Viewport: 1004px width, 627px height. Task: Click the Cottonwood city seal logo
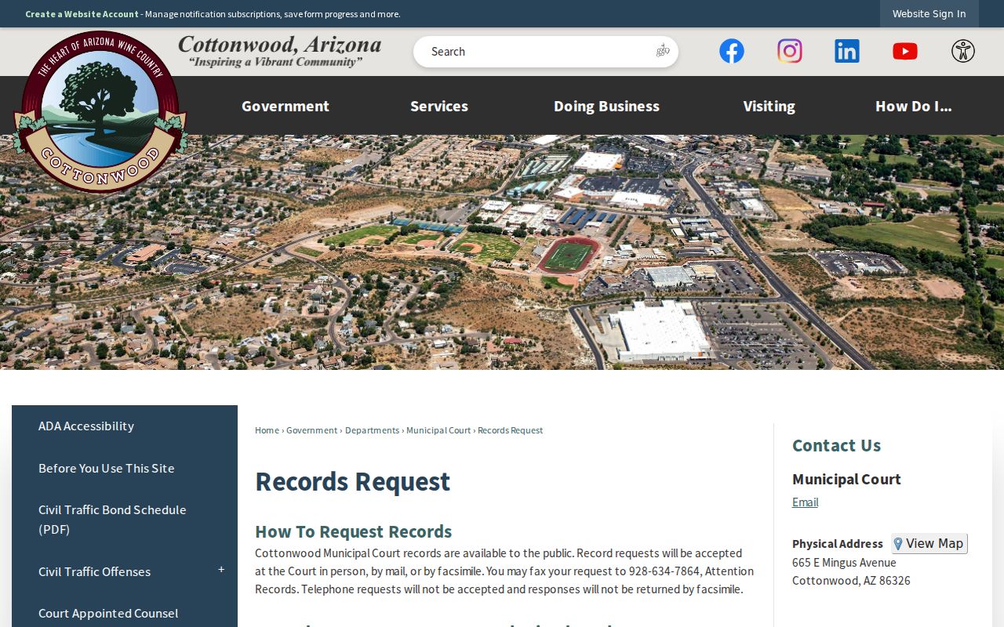(100, 111)
